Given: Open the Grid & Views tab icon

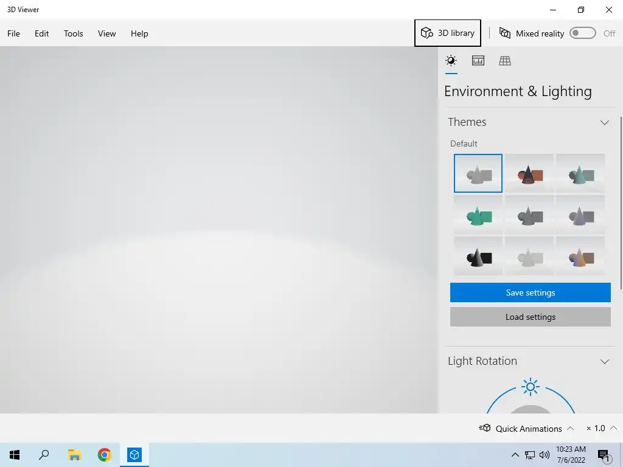Looking at the screenshot, I should 505,60.
